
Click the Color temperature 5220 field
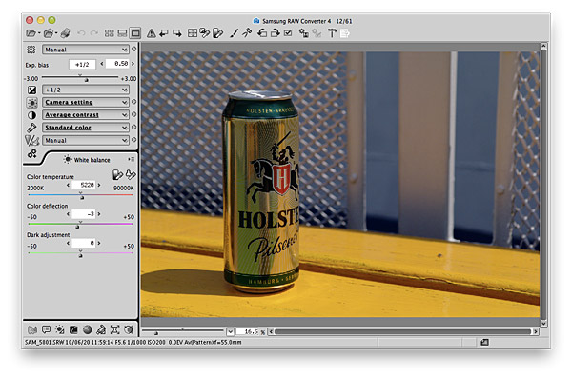tap(84, 185)
